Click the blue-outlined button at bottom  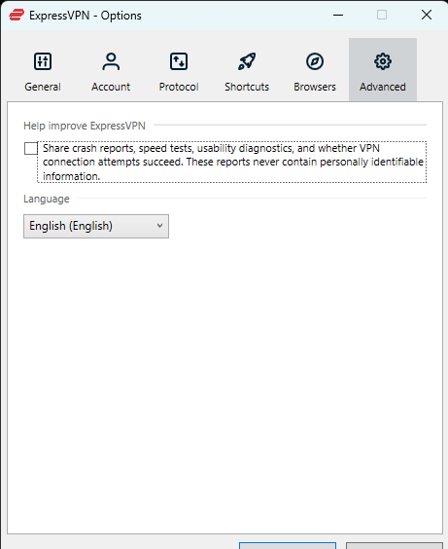point(288,545)
